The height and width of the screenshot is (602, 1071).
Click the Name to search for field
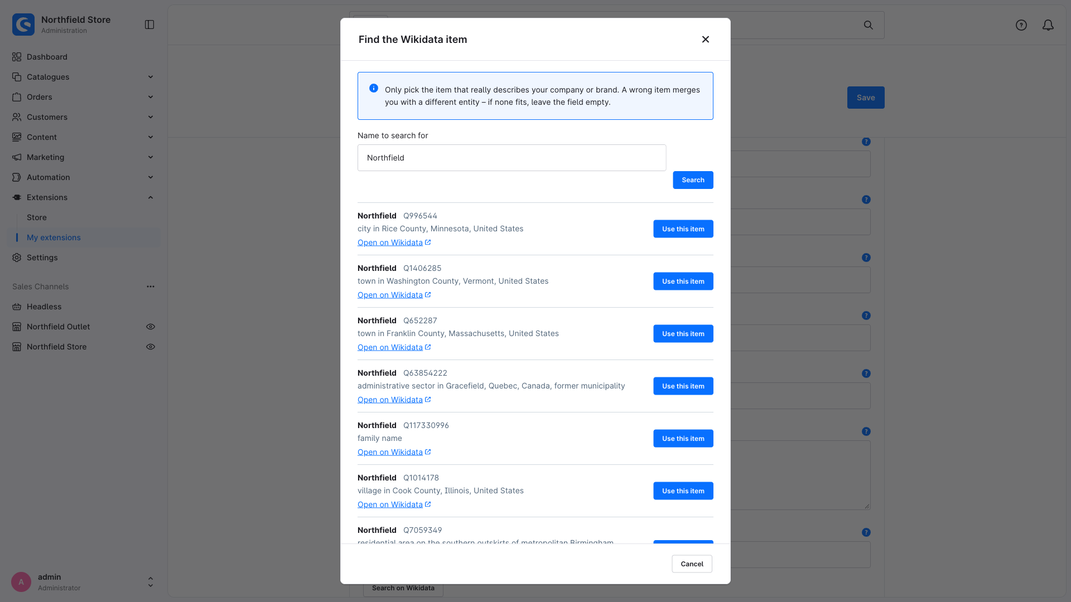512,158
